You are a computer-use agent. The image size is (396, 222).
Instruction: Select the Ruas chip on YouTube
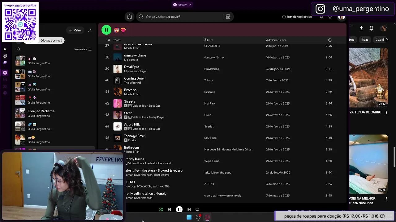[365, 39]
